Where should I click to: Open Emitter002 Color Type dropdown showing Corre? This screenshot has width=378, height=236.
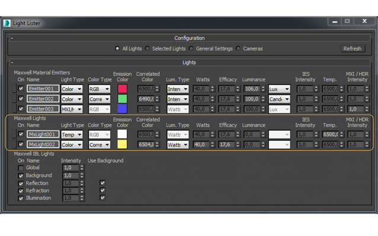pos(100,99)
